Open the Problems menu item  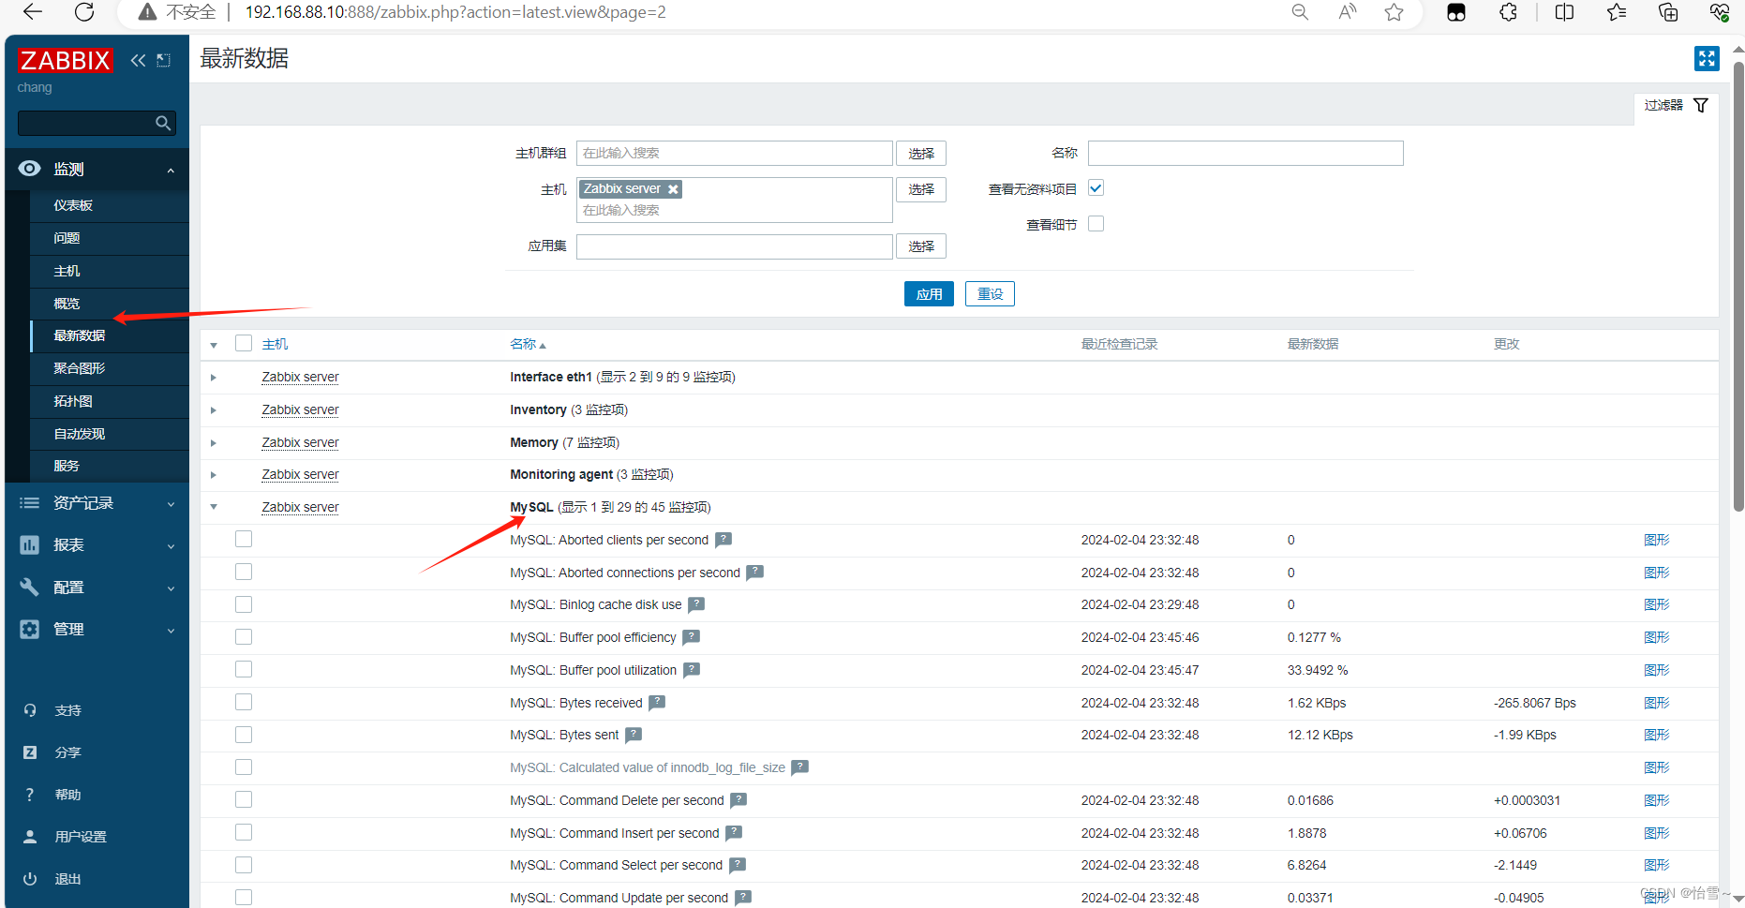[110, 238]
